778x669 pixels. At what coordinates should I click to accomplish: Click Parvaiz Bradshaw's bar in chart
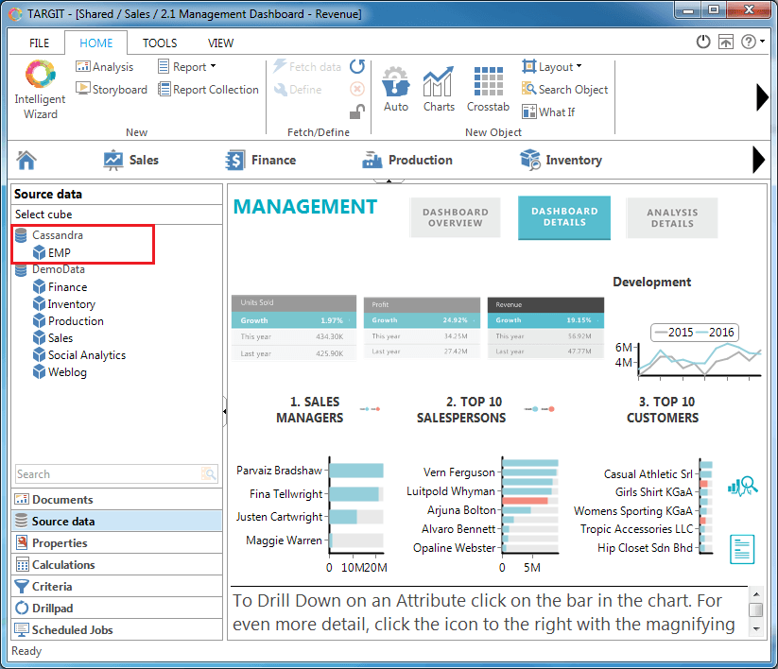coord(355,471)
